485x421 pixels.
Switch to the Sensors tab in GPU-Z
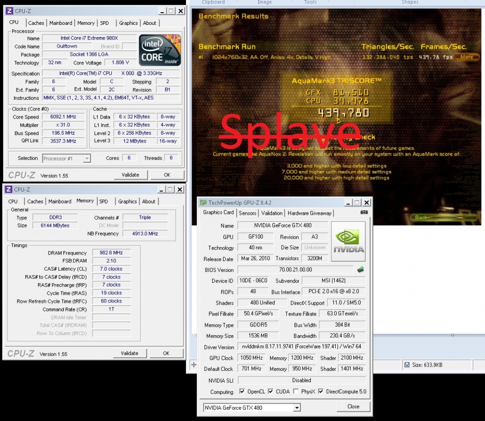coord(247,213)
